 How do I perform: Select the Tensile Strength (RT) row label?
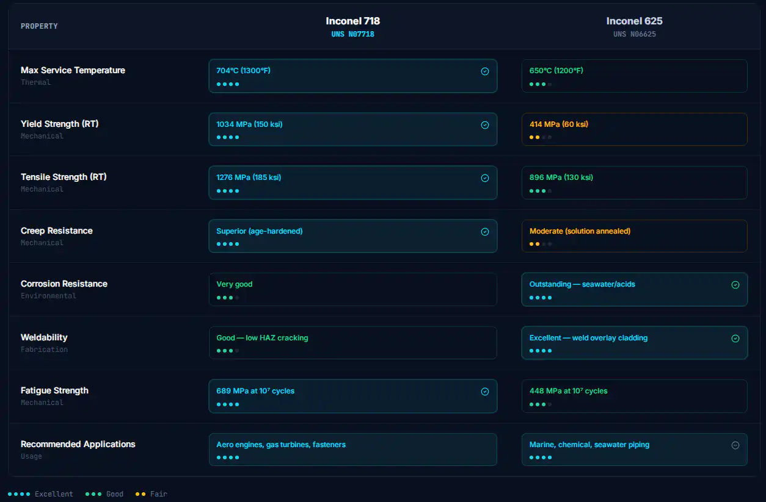64,177
